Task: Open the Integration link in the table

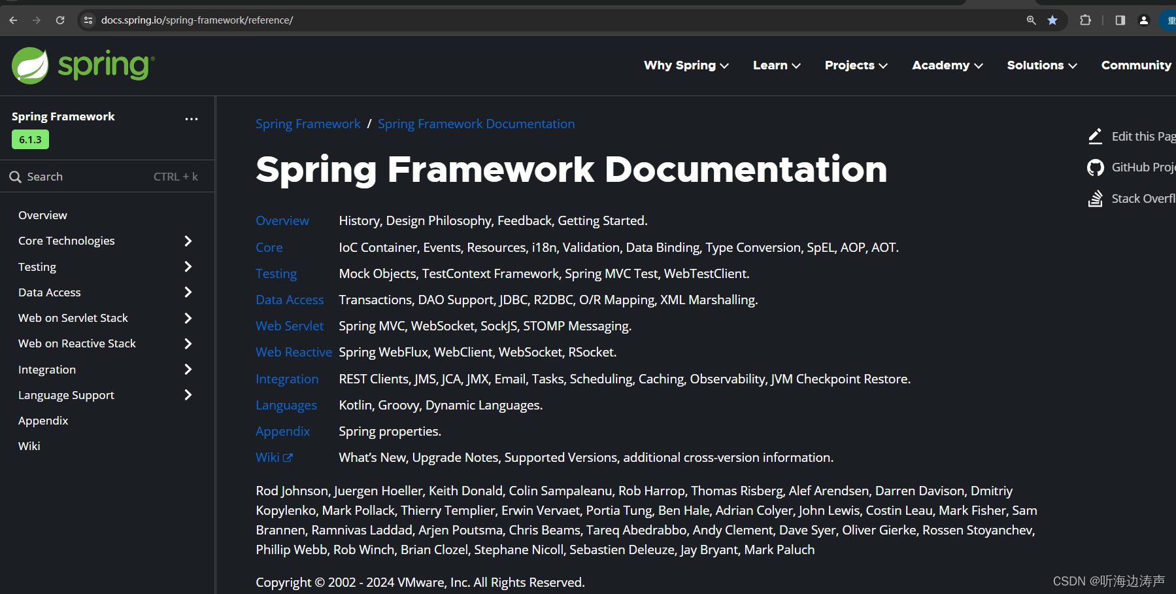Action: click(287, 379)
